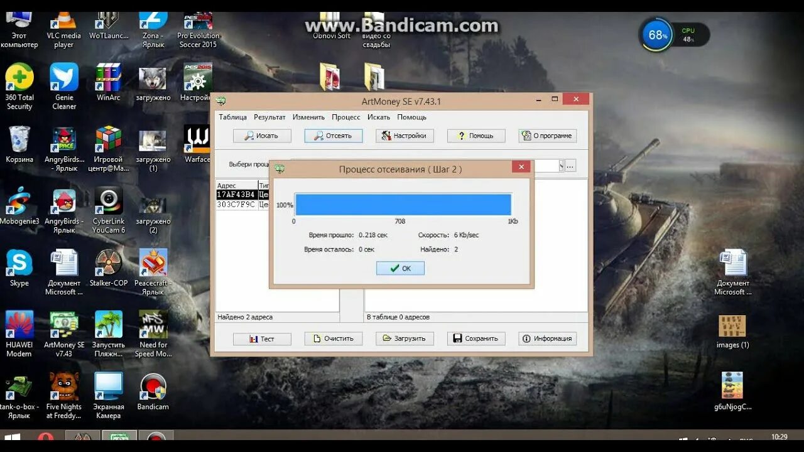The height and width of the screenshot is (452, 804).
Task: Click the Отсеять filter button
Action: click(x=334, y=136)
